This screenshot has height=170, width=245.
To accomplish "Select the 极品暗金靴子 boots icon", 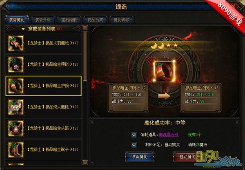I will 16,150.
